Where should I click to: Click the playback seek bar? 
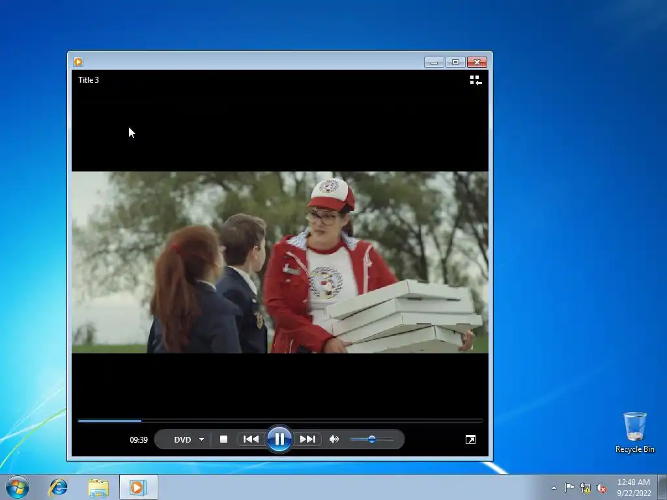(x=280, y=421)
